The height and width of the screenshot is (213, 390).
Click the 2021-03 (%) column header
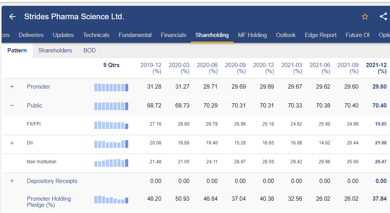pos(291,68)
